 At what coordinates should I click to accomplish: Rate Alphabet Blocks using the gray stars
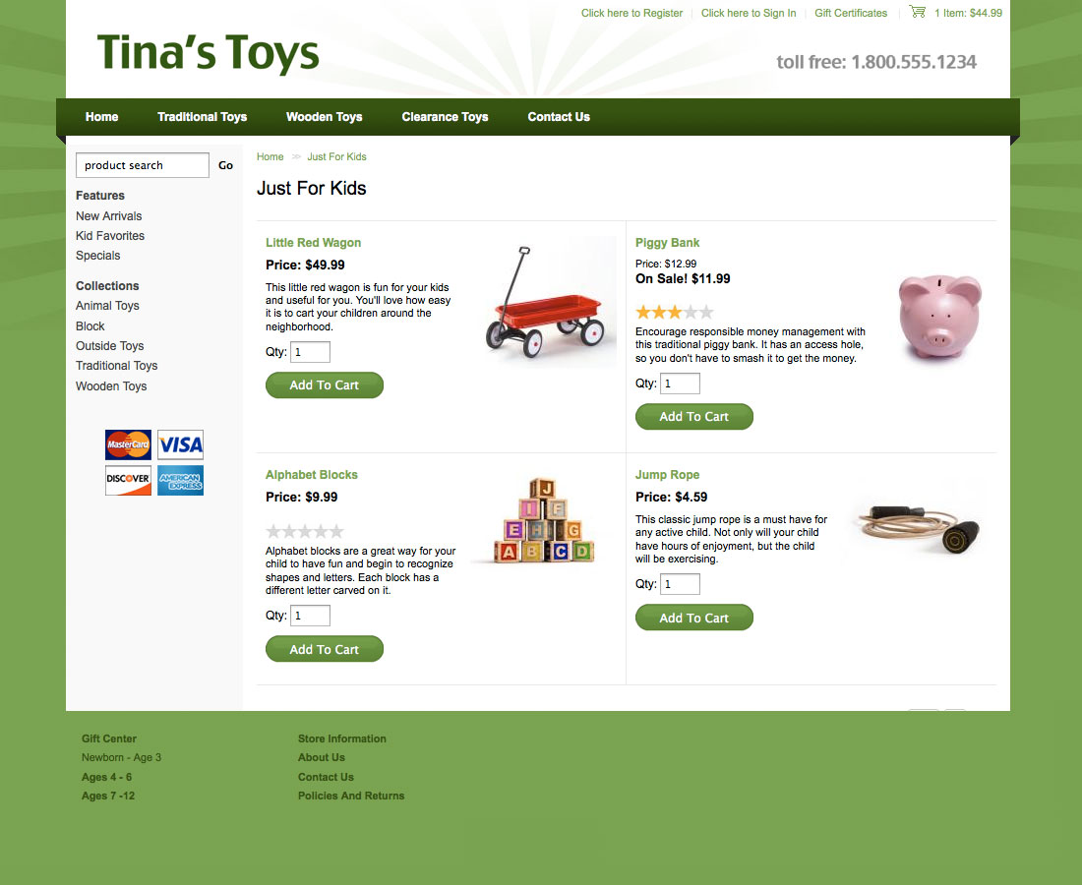click(x=304, y=531)
